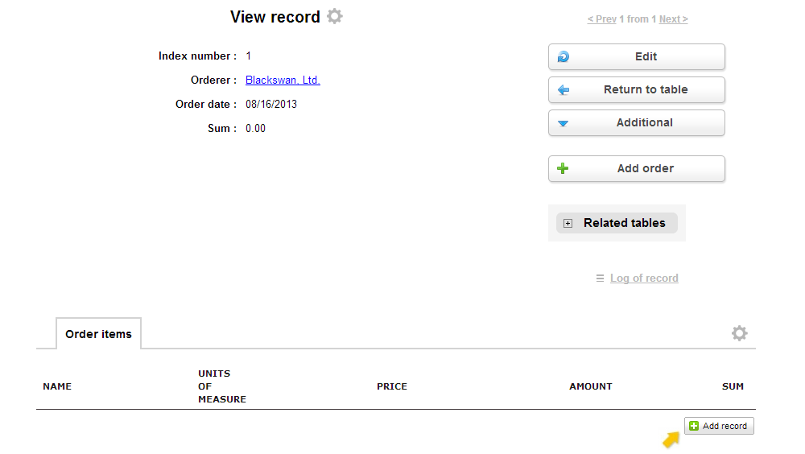The image size is (805, 454).
Task: Open the Blackswan, Ltd. orderer link
Action: pos(283,80)
